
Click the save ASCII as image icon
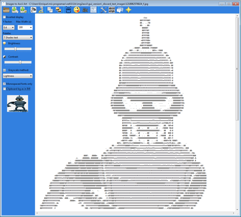24,10
